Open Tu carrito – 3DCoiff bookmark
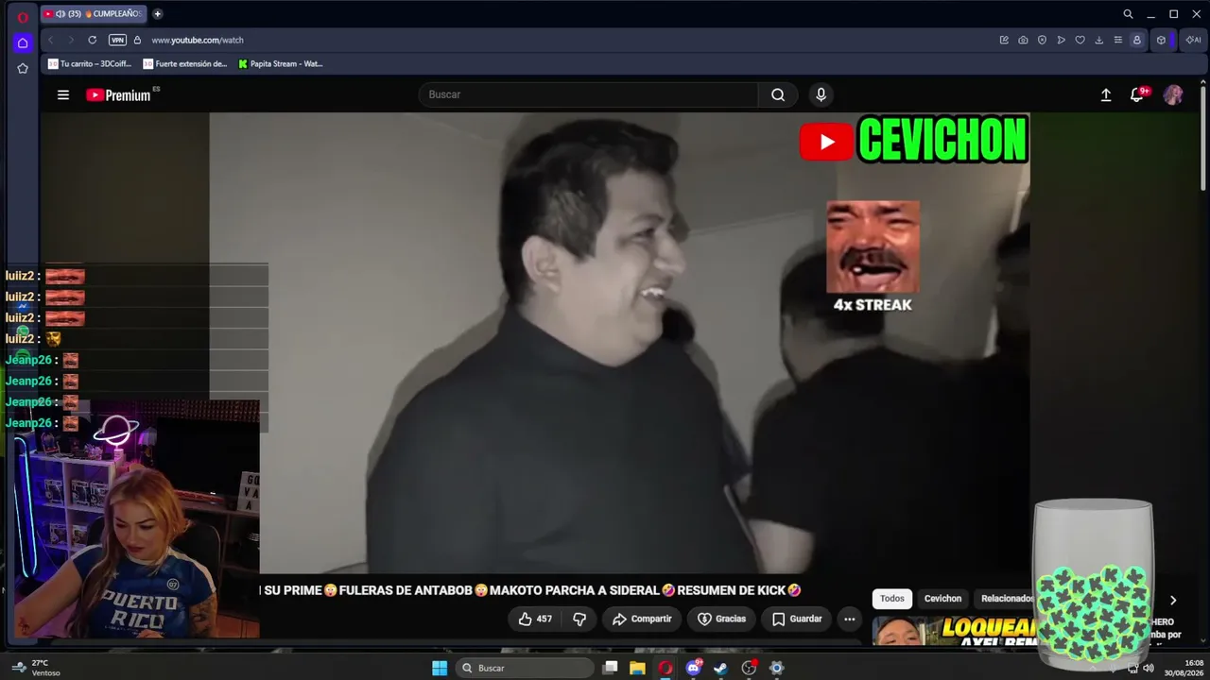Image resolution: width=1210 pixels, height=680 pixels. [x=90, y=64]
